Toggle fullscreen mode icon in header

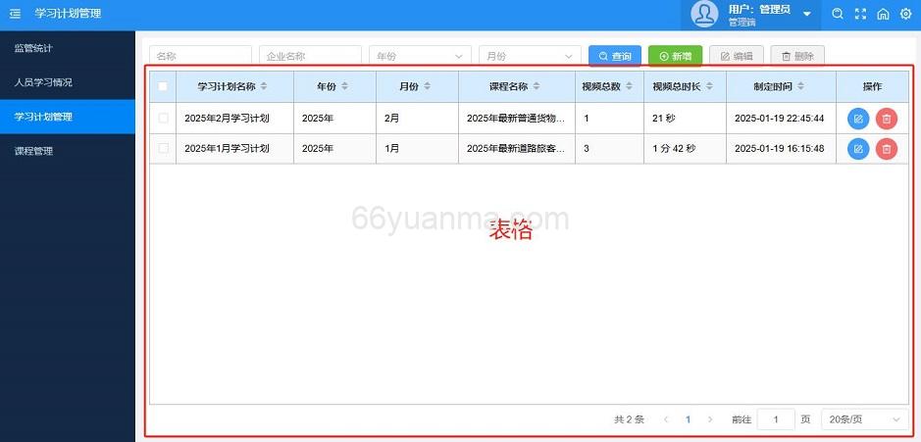(x=860, y=14)
